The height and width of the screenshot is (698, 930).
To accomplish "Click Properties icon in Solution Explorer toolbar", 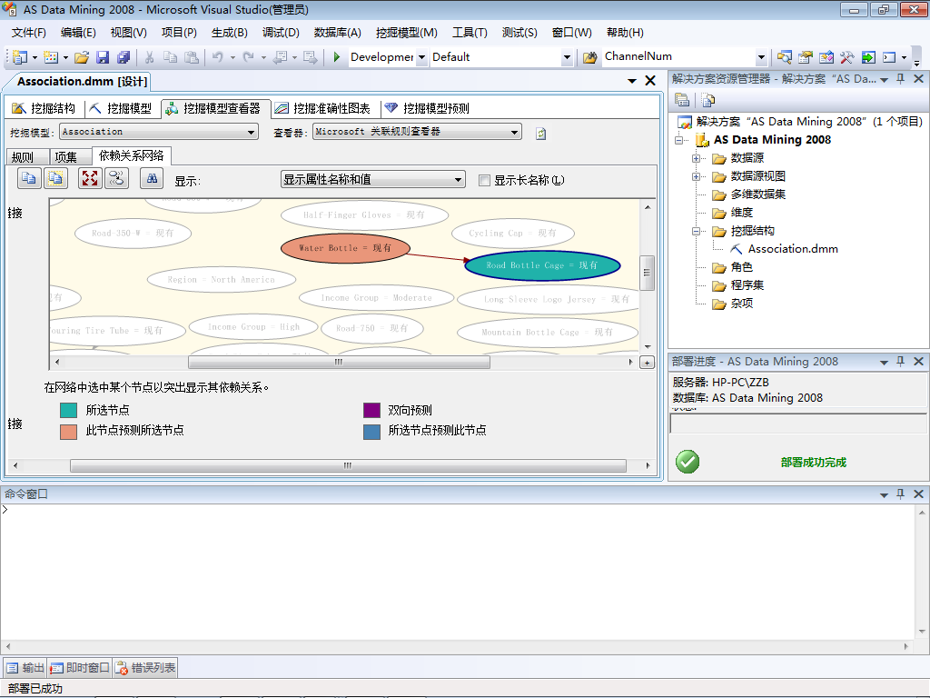I will click(x=682, y=100).
